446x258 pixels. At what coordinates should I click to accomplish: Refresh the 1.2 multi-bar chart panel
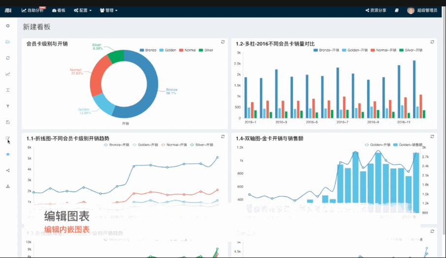click(x=432, y=42)
